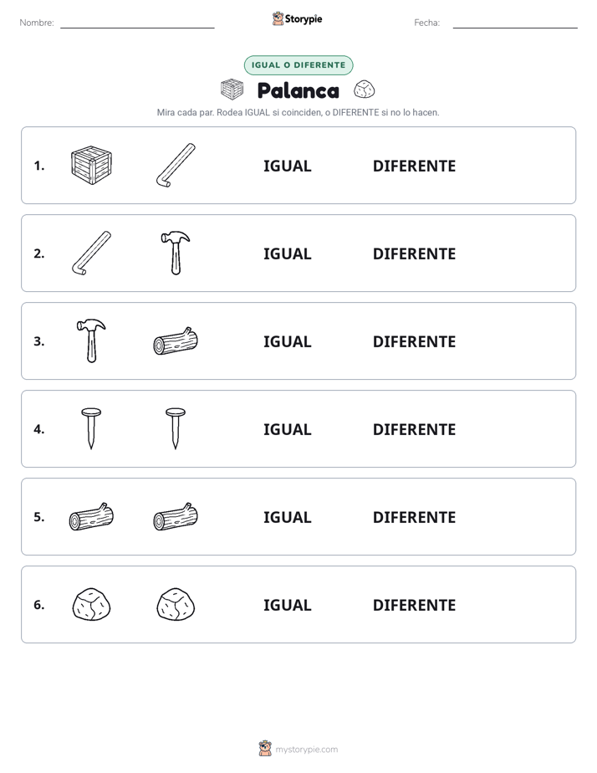The image size is (597, 773).
Task: Click the IGUAL O DIFERENTE badge
Action: click(298, 65)
